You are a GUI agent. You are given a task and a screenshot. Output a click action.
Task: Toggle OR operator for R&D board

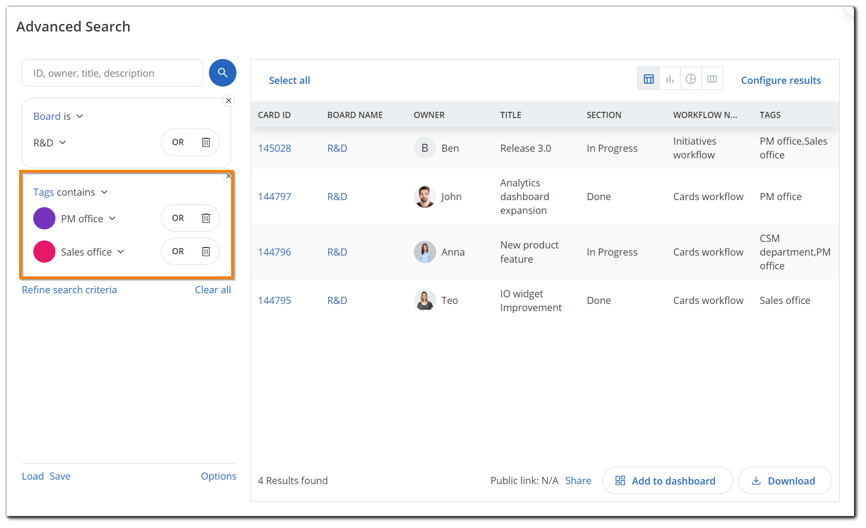tap(178, 142)
